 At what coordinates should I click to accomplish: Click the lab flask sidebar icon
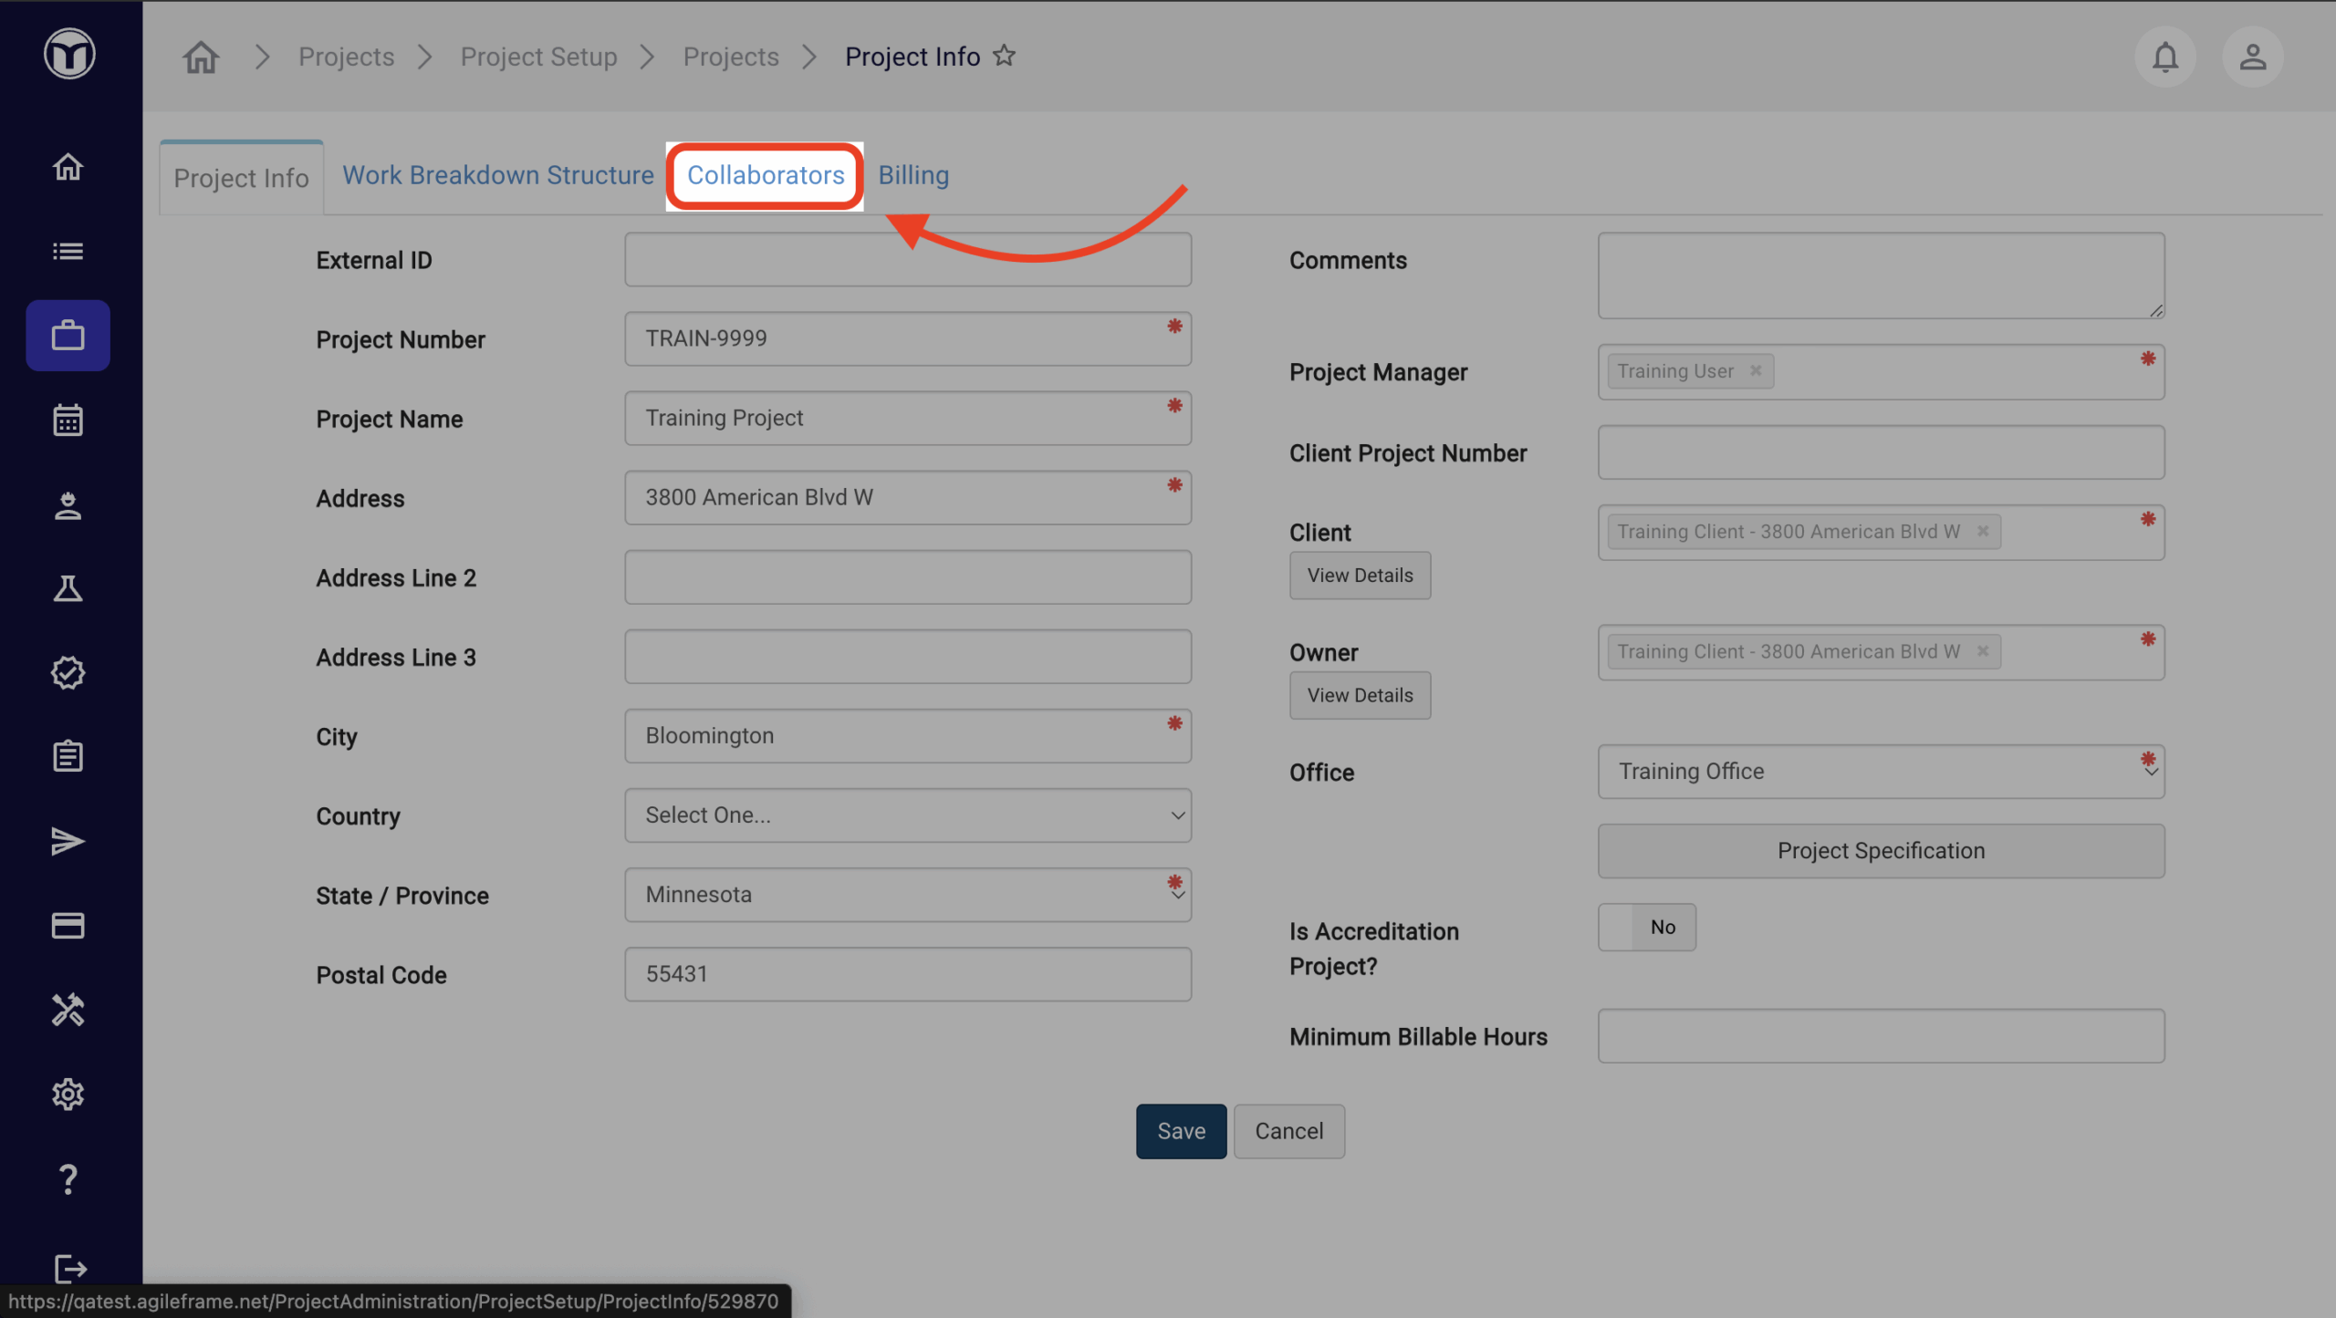coord(68,588)
